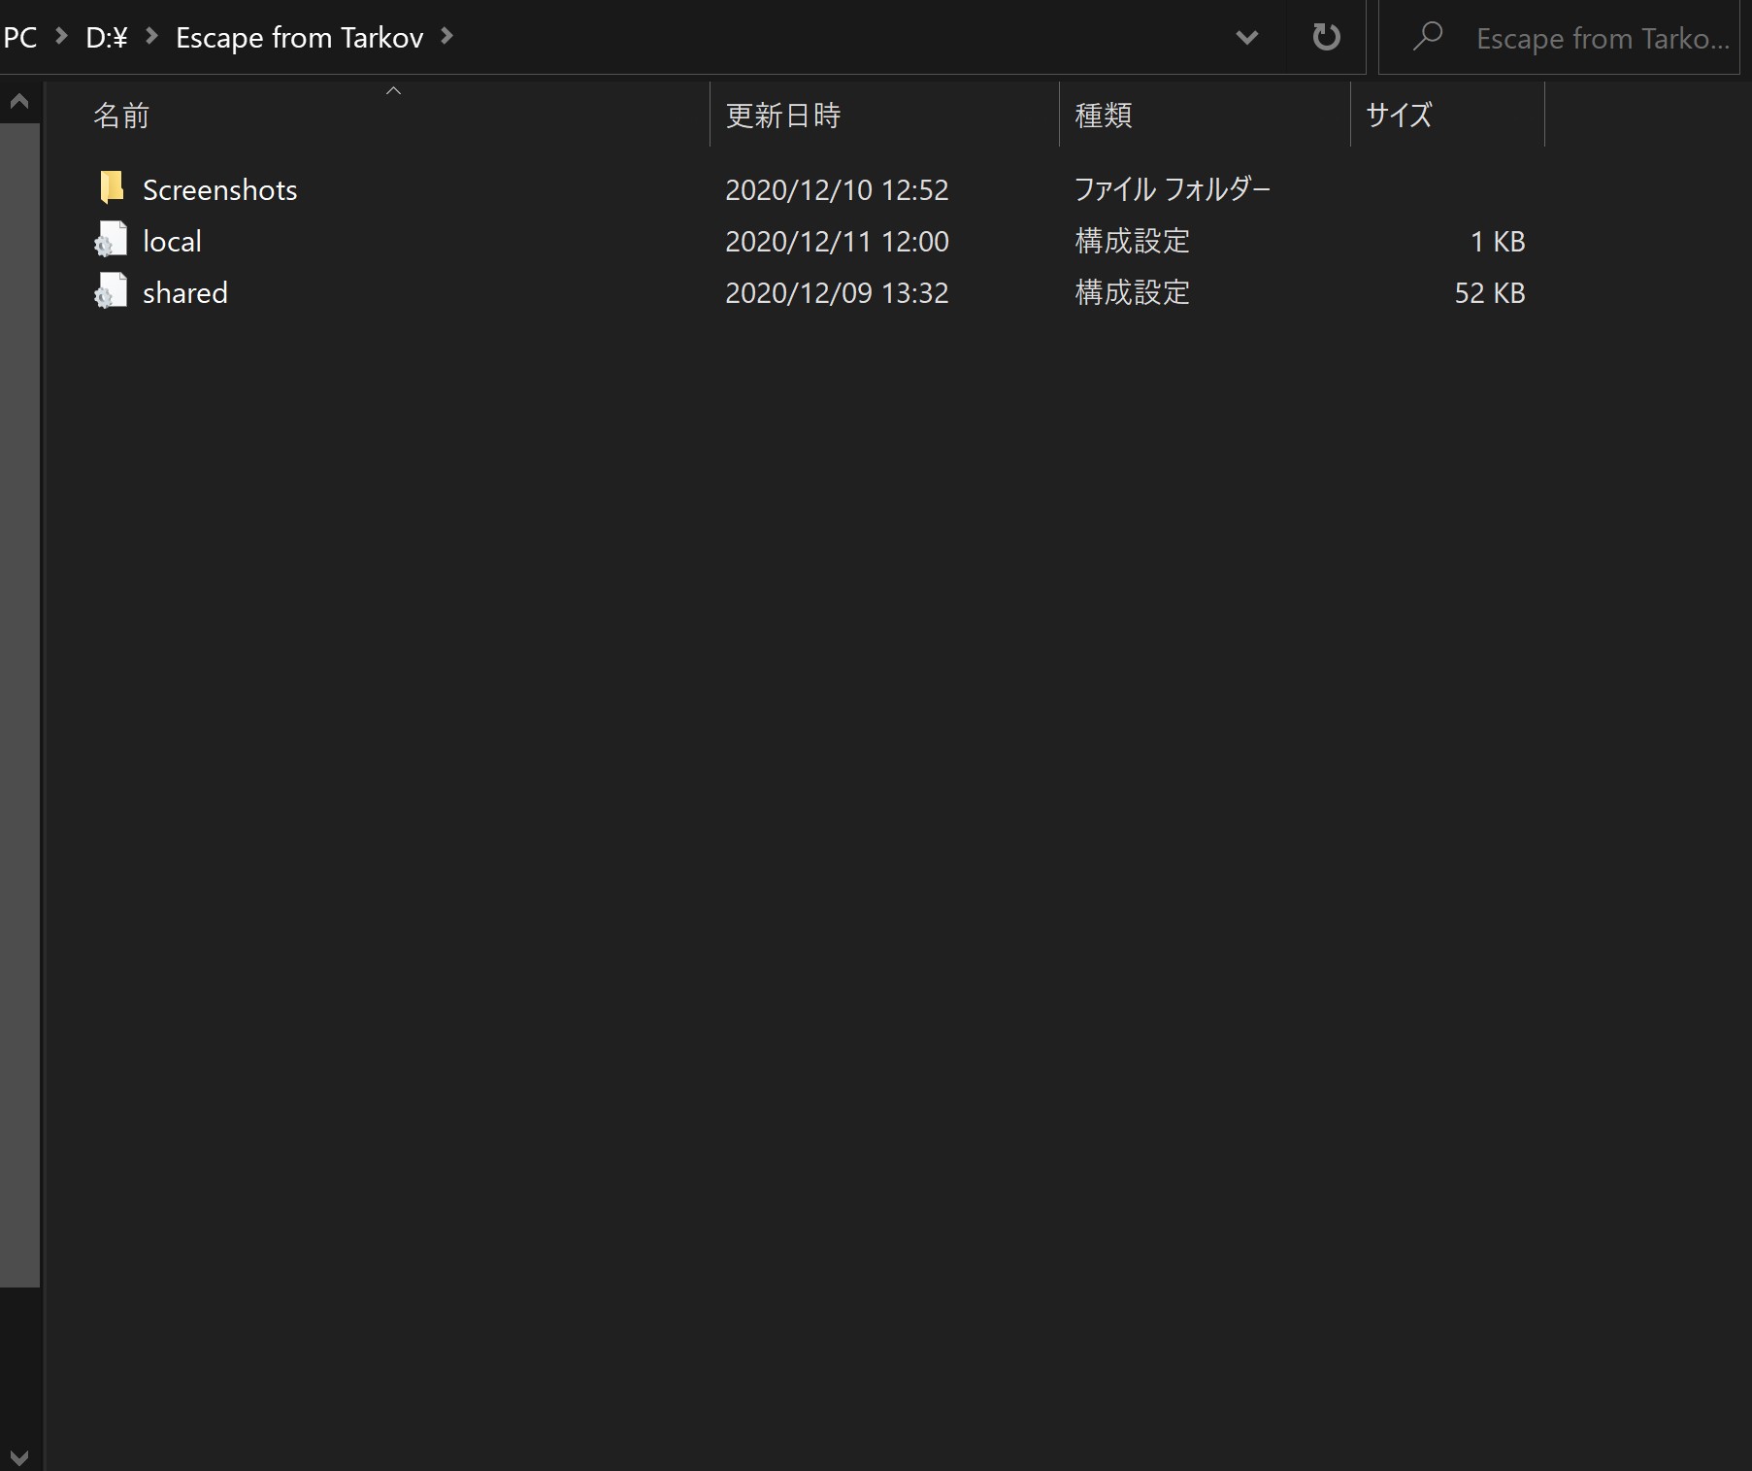This screenshot has height=1471, width=1752.
Task: Click Escape from Tarkov breadcrumb segment
Action: click(299, 37)
